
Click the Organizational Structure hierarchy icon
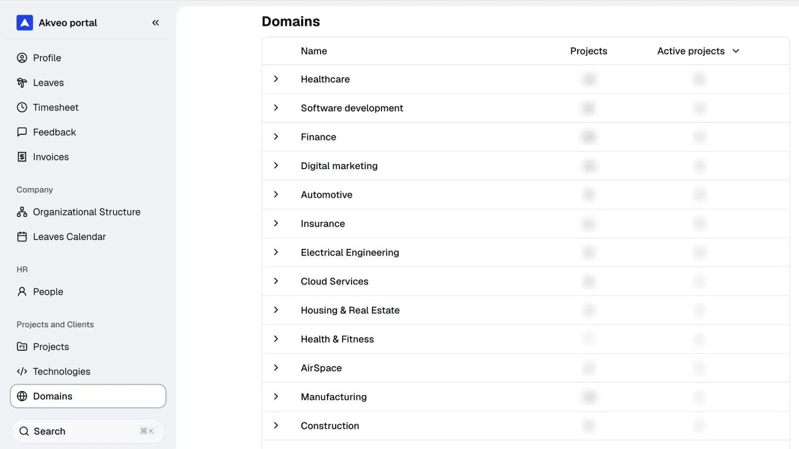pos(22,212)
